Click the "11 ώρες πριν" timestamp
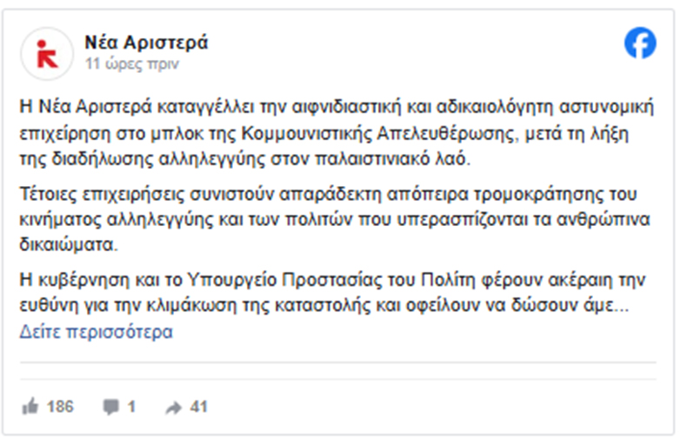Viewport: 680px width, 439px height. 132,64
